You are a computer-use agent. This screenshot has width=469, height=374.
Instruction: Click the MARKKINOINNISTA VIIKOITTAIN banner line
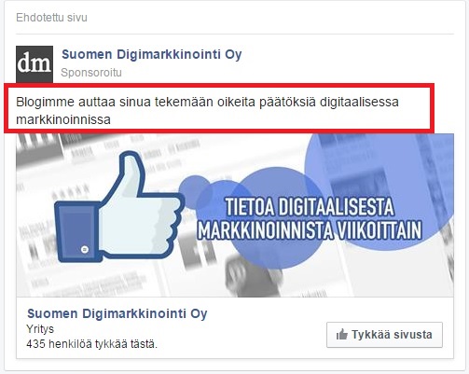pyautogui.click(x=310, y=230)
